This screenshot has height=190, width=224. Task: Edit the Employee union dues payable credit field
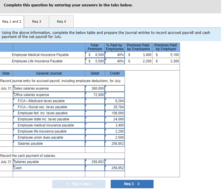pos(115,137)
